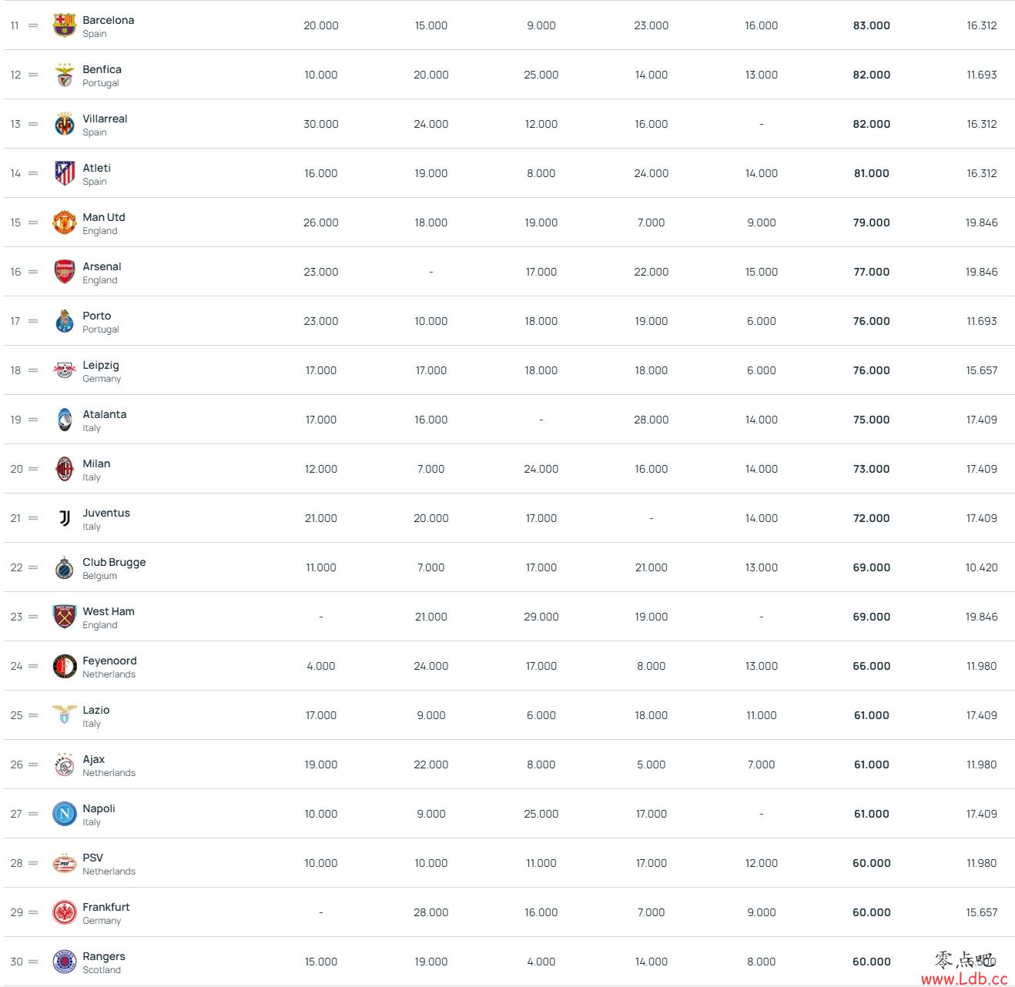This screenshot has width=1015, height=987.
Task: Click the Frankfurt eagle badge
Action: pyautogui.click(x=65, y=912)
